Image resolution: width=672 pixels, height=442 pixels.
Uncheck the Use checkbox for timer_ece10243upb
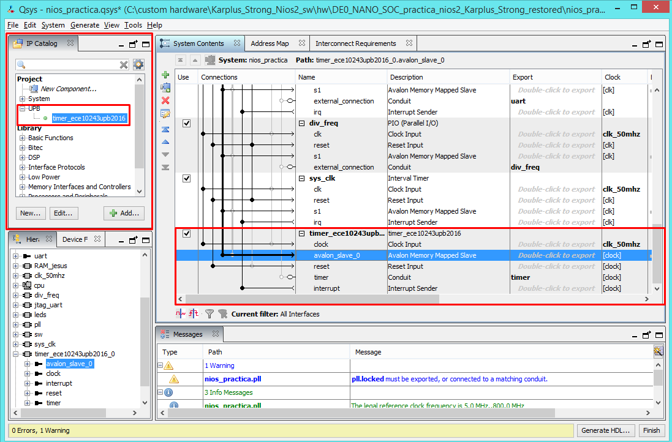[x=186, y=233]
